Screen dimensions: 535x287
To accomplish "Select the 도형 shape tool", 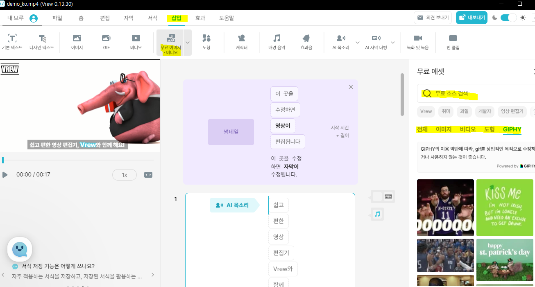I will coord(206,42).
